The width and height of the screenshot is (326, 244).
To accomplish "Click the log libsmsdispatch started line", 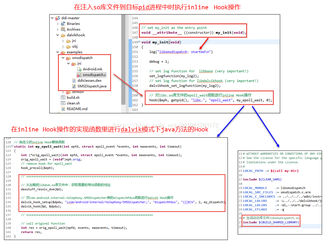I will click(181, 52).
